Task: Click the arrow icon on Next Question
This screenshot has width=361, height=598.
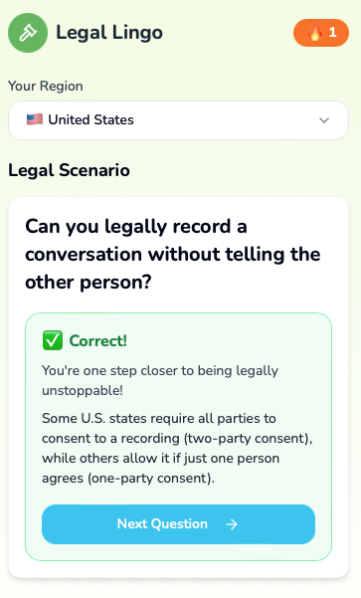Action: click(232, 524)
